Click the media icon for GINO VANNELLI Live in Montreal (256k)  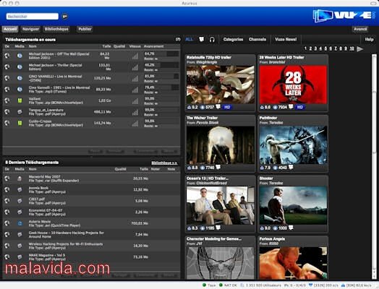click(20, 78)
